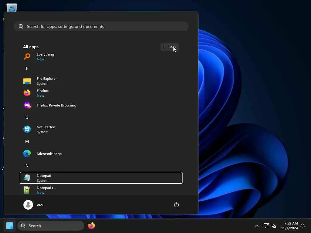The image size is (311, 233).
Task: Open the Everything app search icon
Action: pos(27,56)
